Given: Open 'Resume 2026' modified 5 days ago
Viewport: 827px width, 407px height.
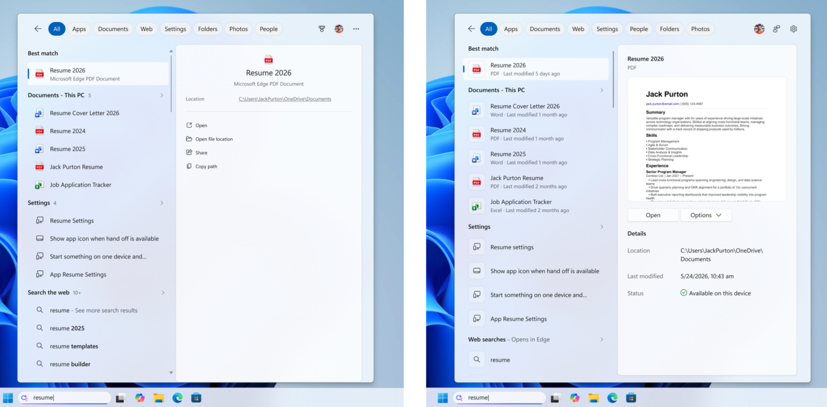Looking at the screenshot, I should (x=536, y=69).
